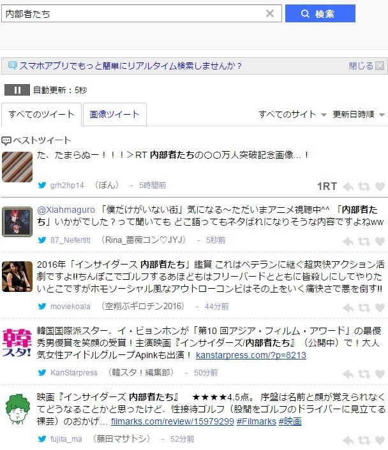Screen dimensions: 388x450
Task: Open the 87_Nefertiti user profile link
Action: pyautogui.click(x=70, y=240)
